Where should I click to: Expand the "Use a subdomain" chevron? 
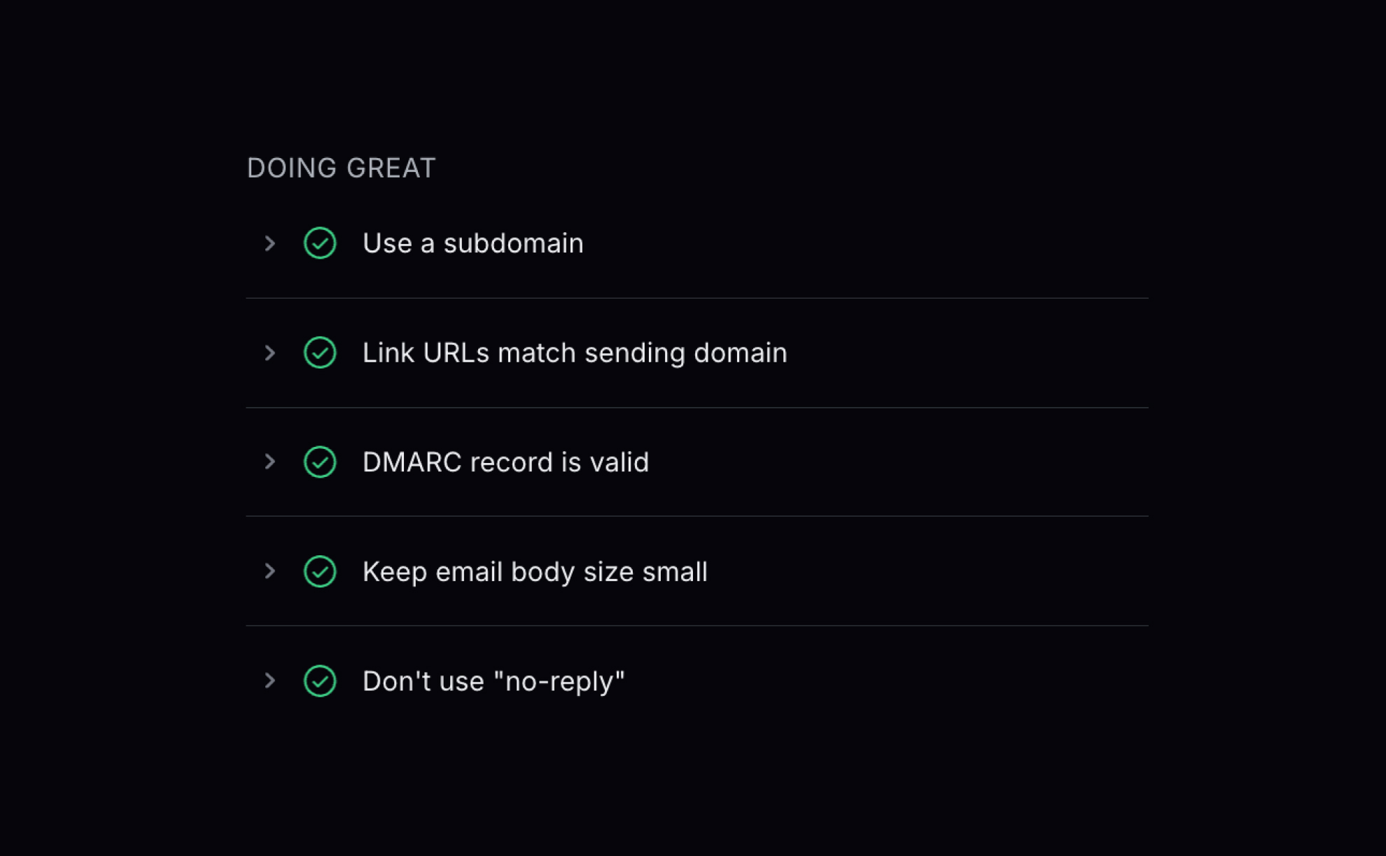point(270,243)
